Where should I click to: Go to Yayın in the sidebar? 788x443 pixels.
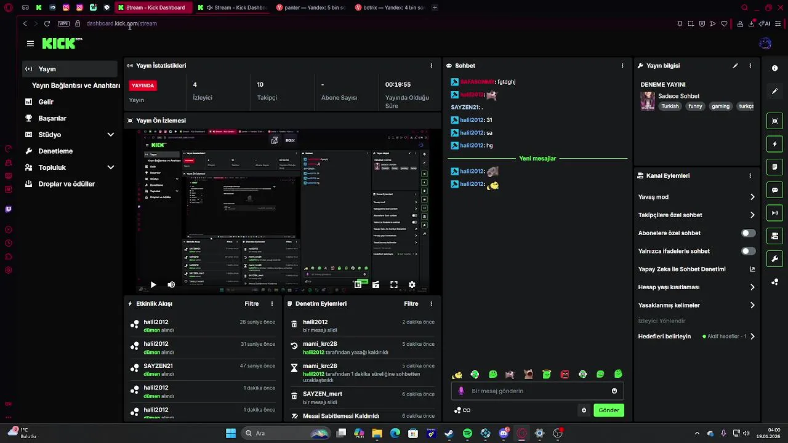pyautogui.click(x=70, y=69)
